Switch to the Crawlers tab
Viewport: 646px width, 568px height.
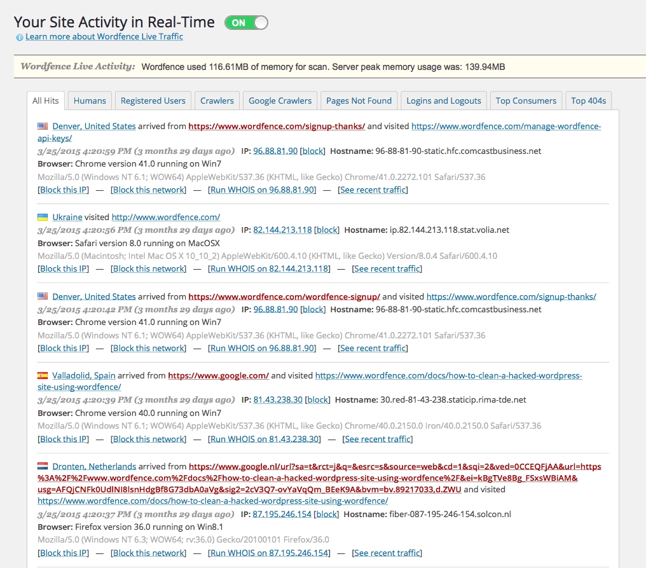tap(217, 101)
